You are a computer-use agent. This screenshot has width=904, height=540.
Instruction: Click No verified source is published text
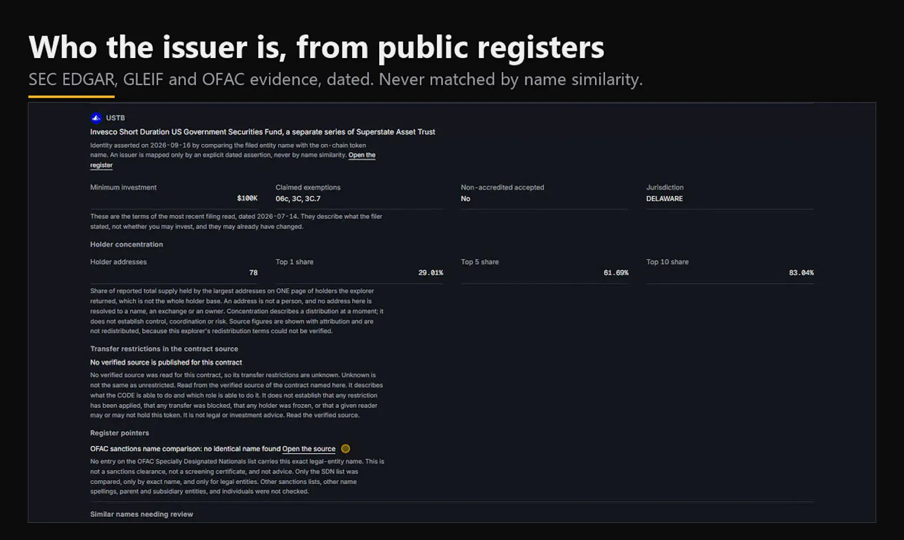click(166, 363)
